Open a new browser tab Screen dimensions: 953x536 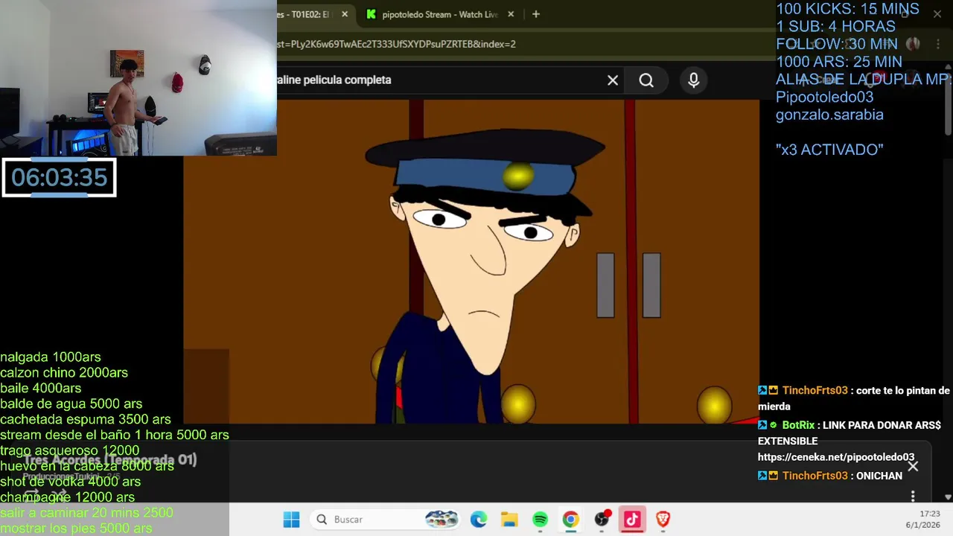(x=535, y=14)
